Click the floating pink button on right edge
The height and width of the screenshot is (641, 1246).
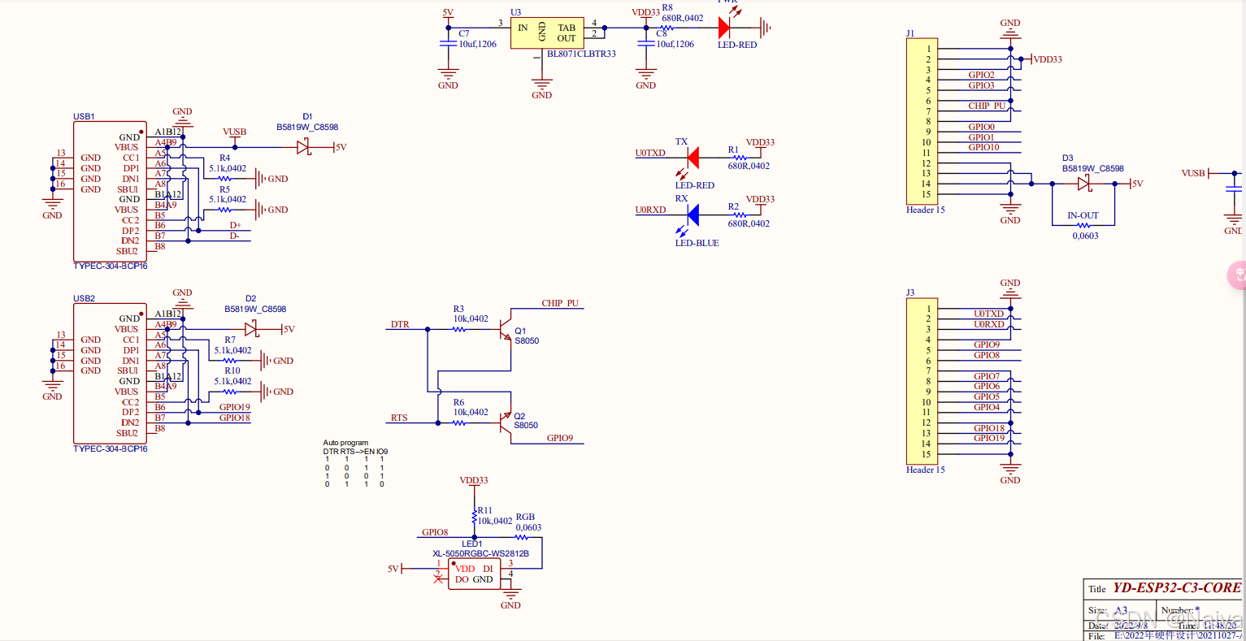[1236, 275]
